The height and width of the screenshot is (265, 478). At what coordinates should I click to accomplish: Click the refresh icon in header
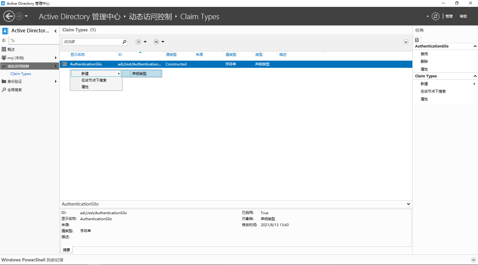click(436, 16)
